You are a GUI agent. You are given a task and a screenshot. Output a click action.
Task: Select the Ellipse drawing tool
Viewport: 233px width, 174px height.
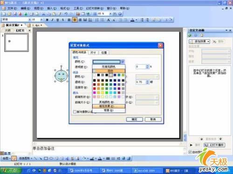tap(51, 158)
